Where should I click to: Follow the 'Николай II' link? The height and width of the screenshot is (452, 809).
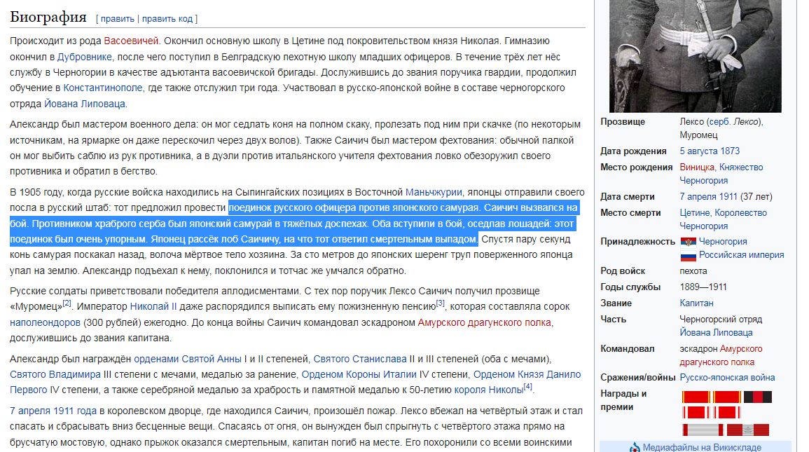(x=153, y=306)
